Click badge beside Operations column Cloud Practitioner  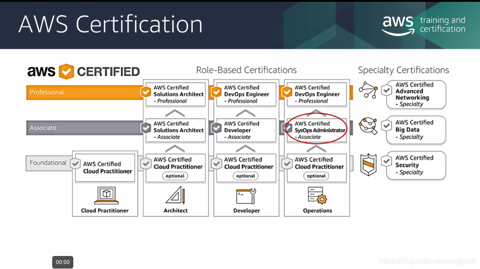pyautogui.click(x=287, y=163)
